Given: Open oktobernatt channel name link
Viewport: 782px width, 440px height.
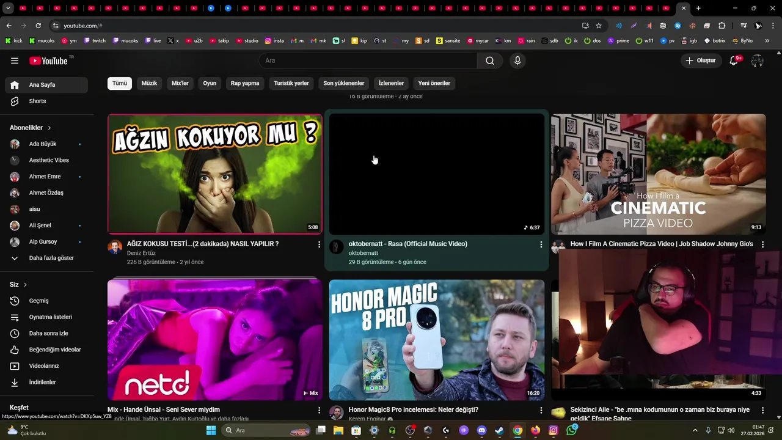Looking at the screenshot, I should tap(364, 253).
